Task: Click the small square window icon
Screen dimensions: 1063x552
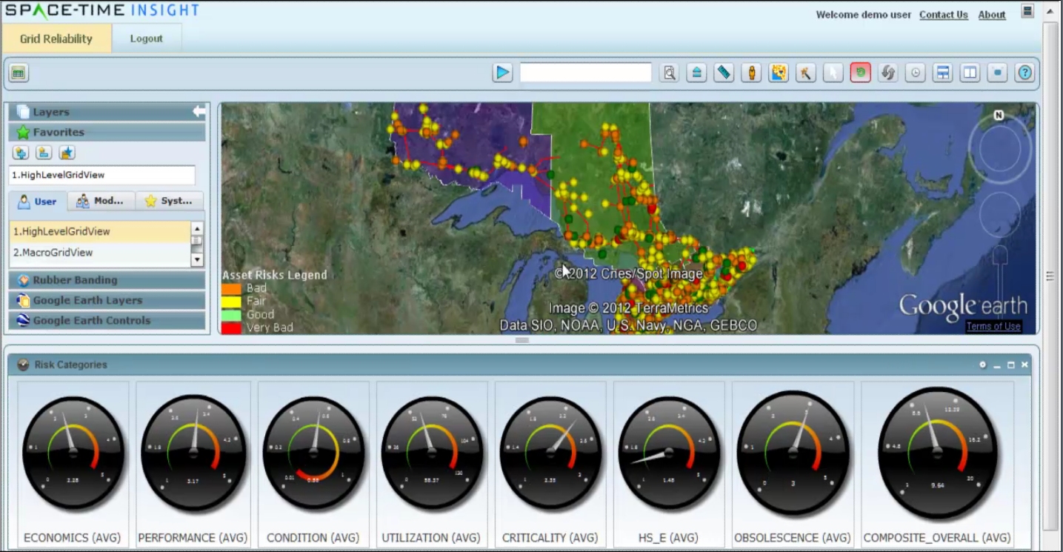Action: (998, 73)
